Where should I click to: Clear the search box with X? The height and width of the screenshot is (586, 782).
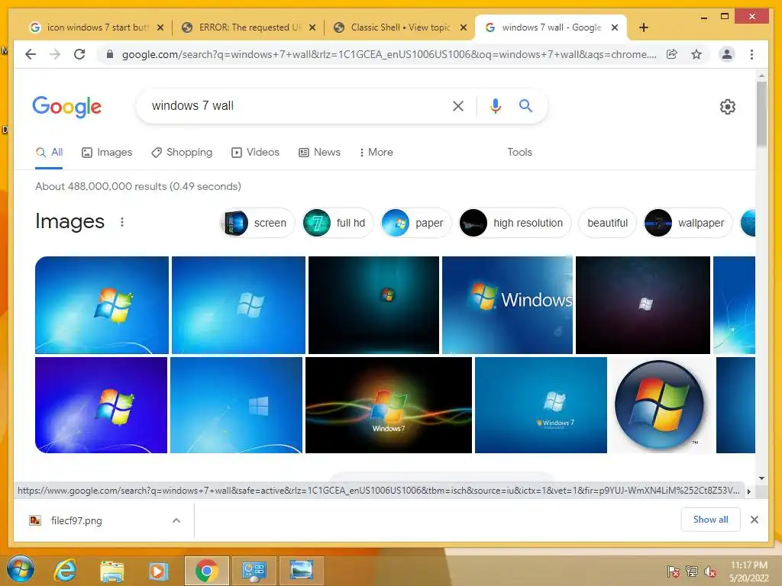pyautogui.click(x=458, y=105)
